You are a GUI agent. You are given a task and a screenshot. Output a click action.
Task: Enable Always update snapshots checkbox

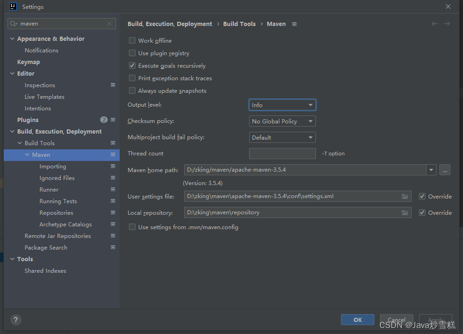[x=132, y=90]
